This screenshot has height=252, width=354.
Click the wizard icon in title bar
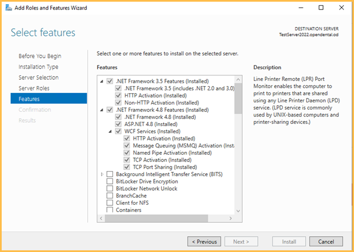[7, 8]
